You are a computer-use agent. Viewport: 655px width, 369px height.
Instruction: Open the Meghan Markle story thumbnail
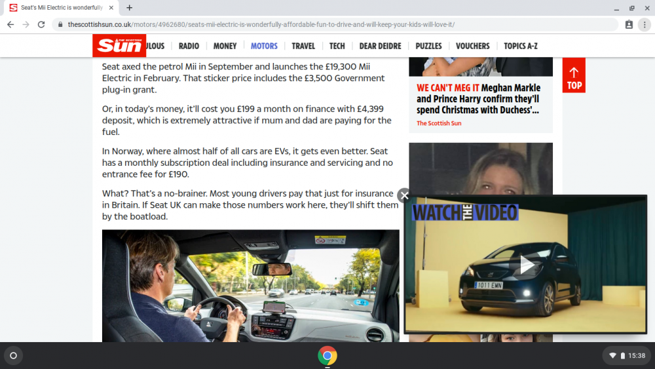[481, 67]
